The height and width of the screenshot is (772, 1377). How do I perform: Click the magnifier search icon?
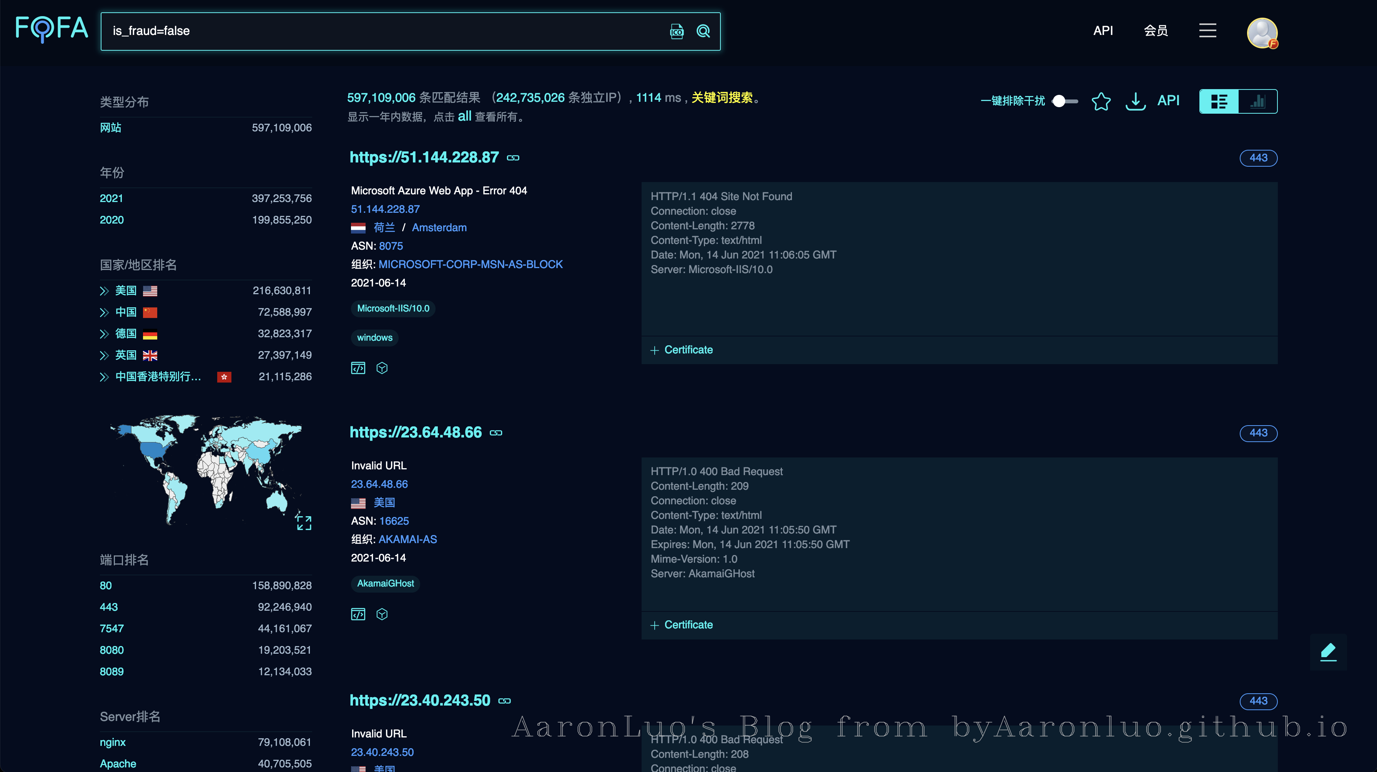[703, 31]
